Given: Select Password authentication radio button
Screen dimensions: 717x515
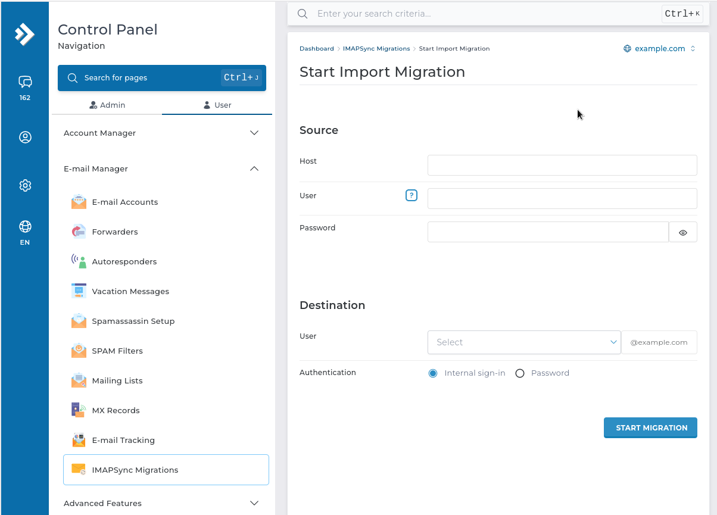Looking at the screenshot, I should click(x=520, y=373).
